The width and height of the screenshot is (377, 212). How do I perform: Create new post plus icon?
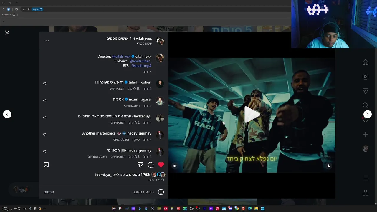click(366, 134)
